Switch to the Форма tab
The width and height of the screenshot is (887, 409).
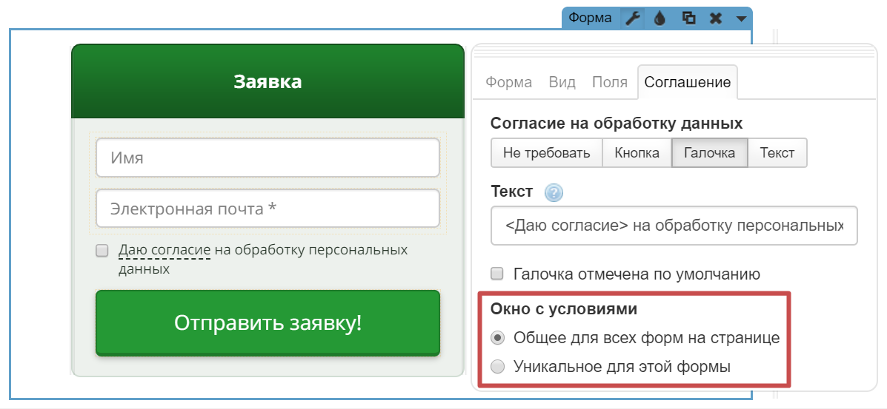coord(508,82)
